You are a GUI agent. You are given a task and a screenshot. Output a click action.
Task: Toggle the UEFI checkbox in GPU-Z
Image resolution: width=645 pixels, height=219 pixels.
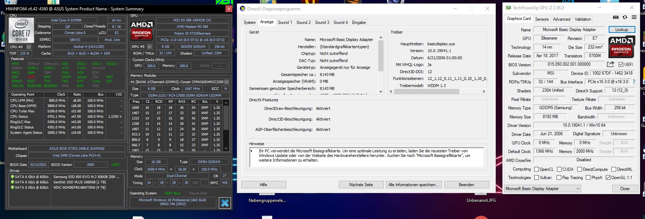tap(621, 65)
